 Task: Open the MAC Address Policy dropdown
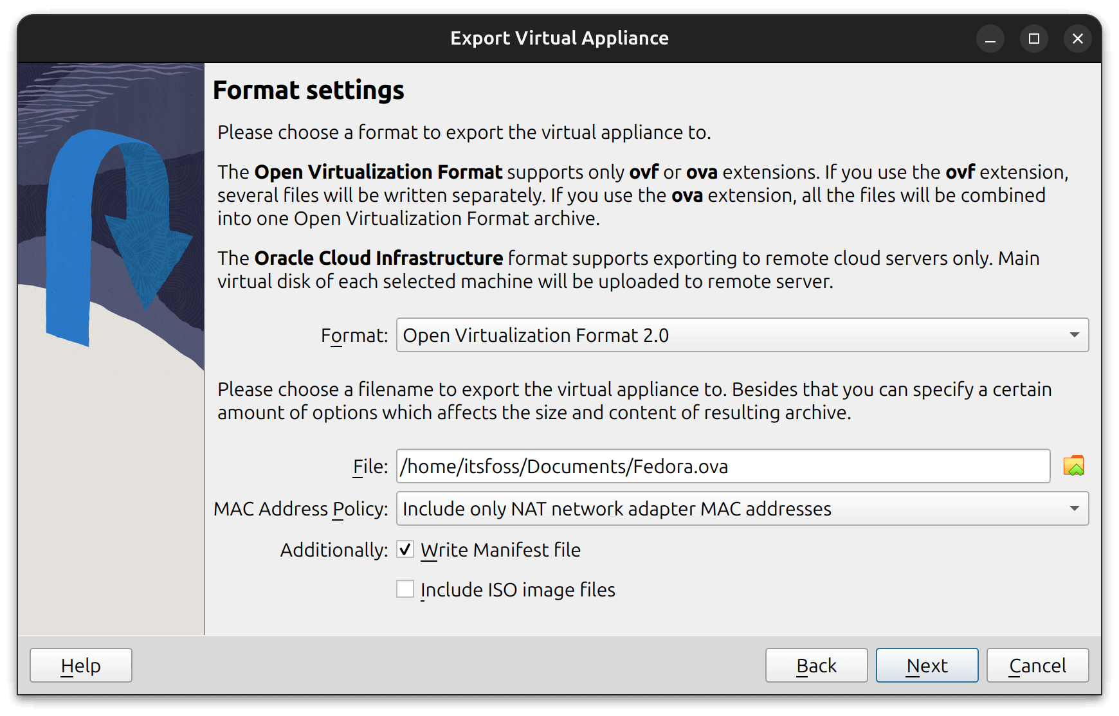[740, 508]
